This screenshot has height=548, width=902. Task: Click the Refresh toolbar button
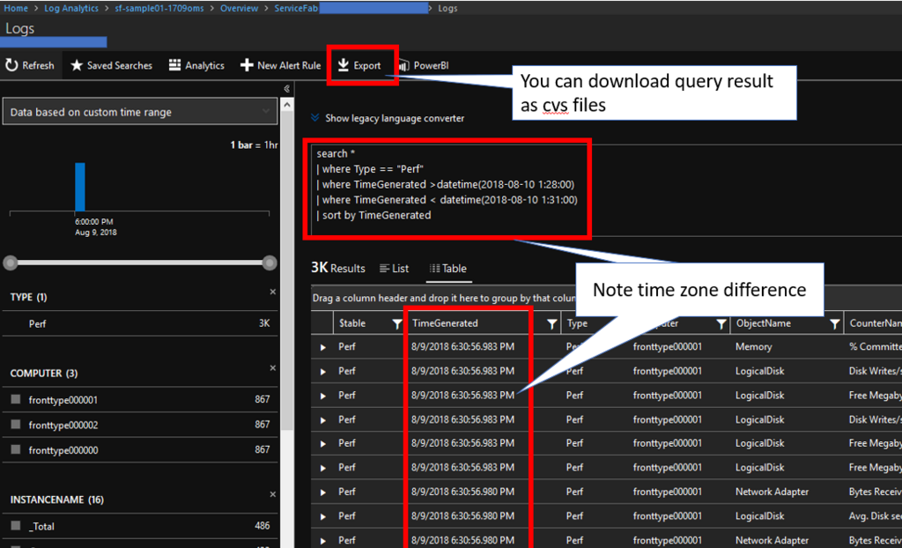pyautogui.click(x=30, y=65)
